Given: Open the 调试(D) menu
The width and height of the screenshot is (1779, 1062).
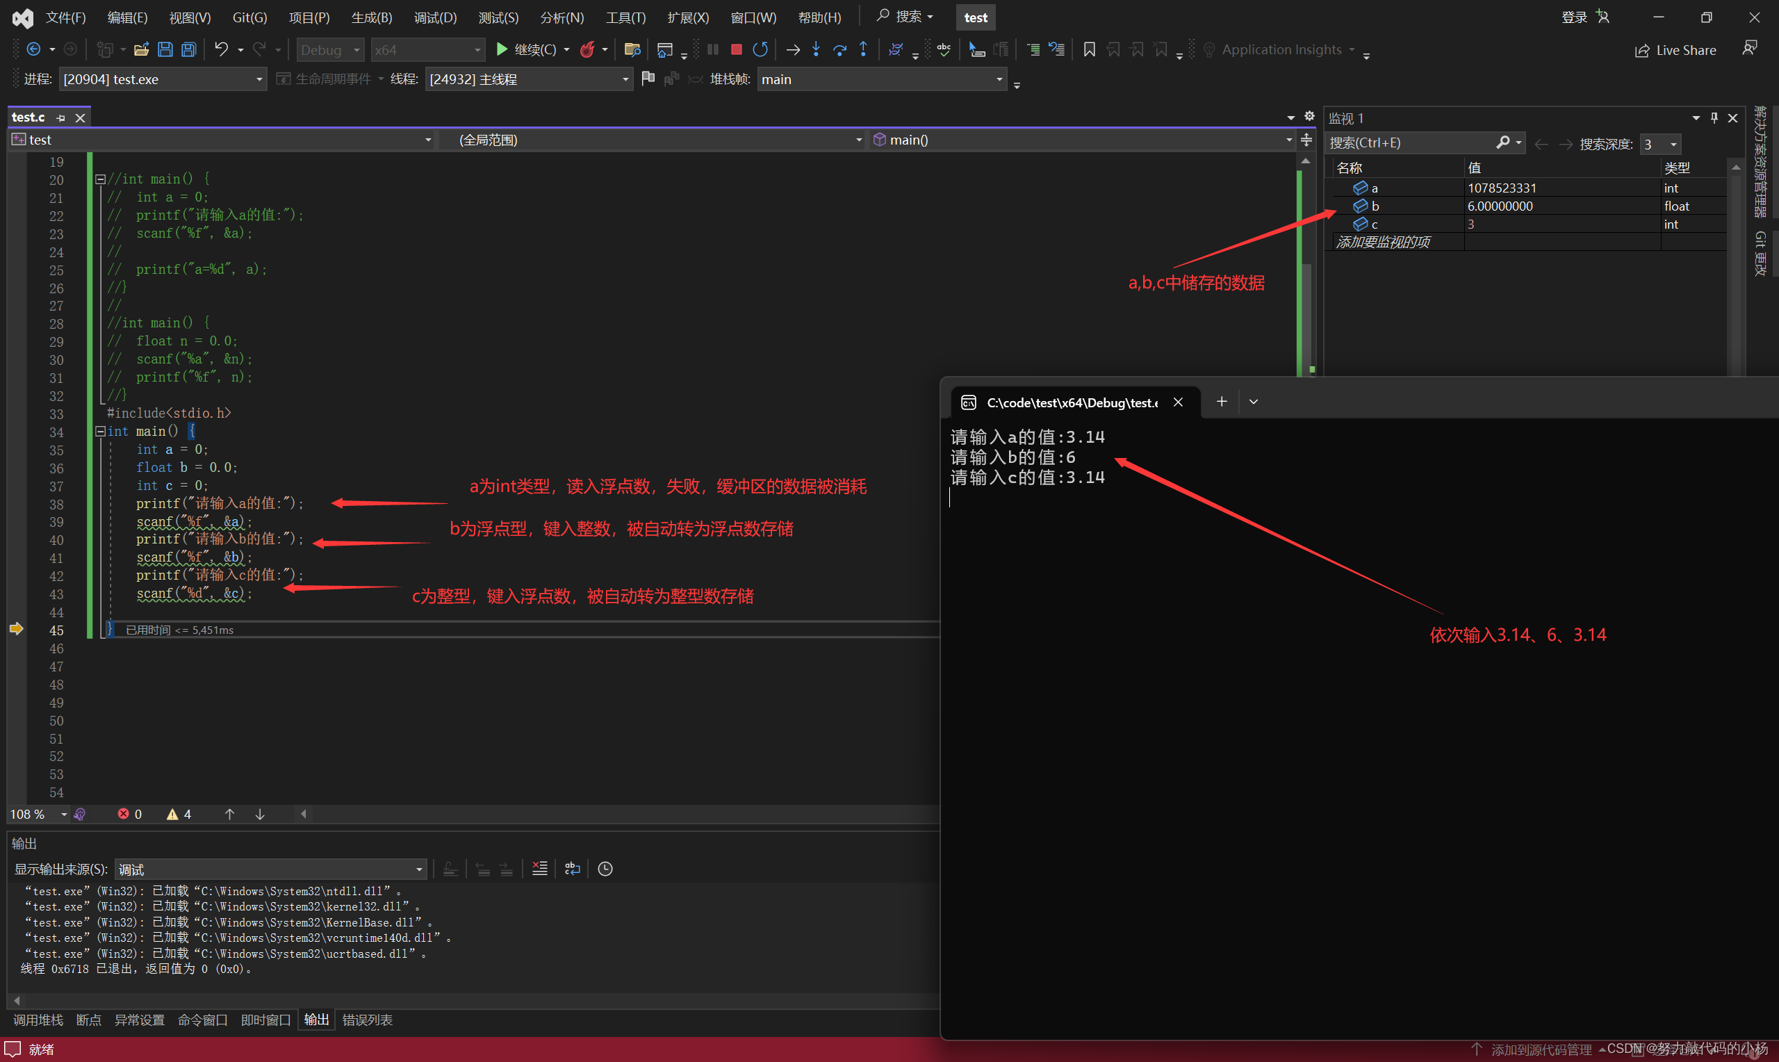Looking at the screenshot, I should pyautogui.click(x=435, y=17).
